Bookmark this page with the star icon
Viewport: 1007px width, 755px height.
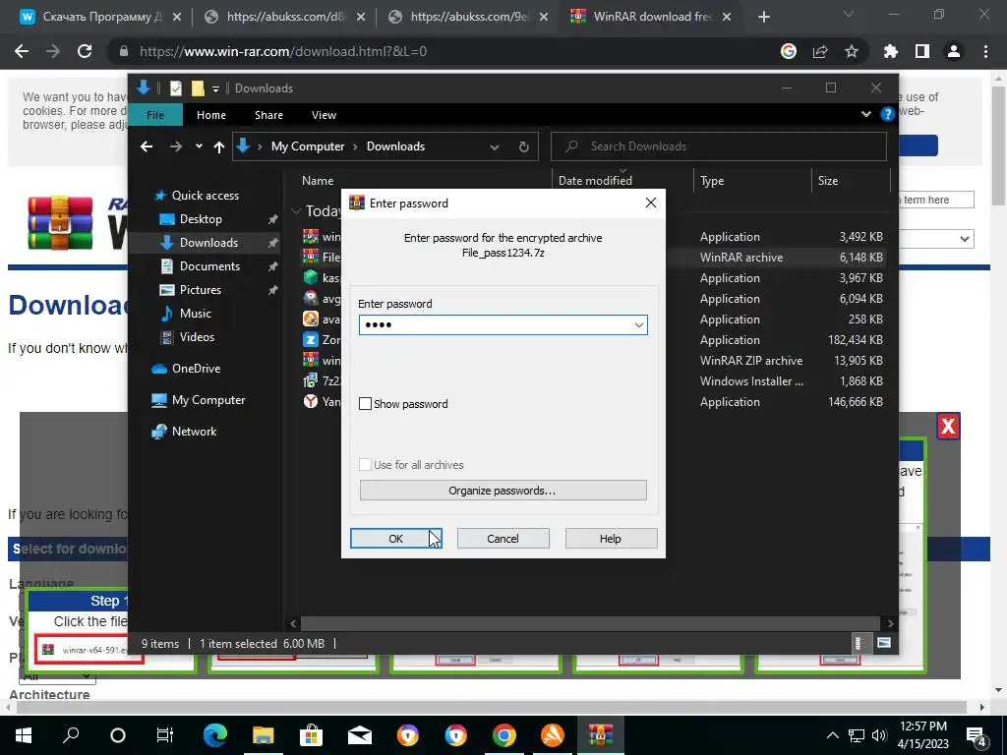click(852, 51)
